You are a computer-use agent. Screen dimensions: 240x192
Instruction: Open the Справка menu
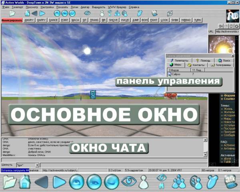click(134, 7)
